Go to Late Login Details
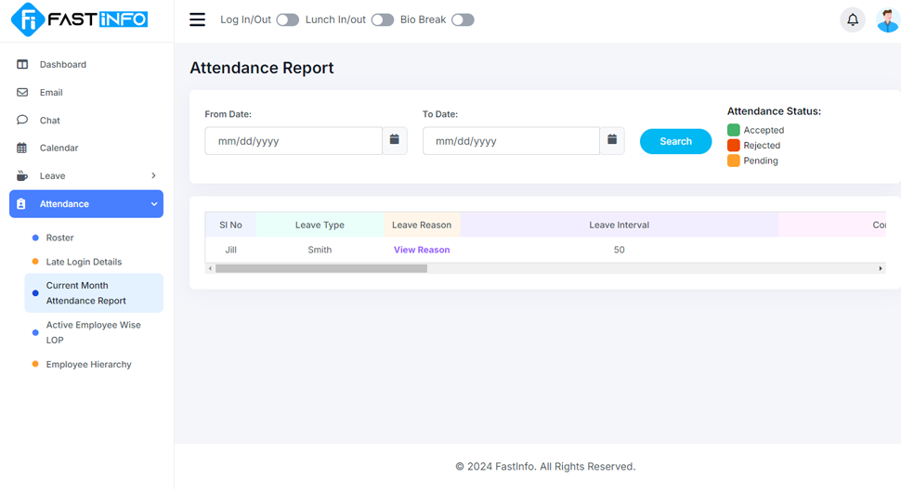This screenshot has width=901, height=490. coord(84,262)
